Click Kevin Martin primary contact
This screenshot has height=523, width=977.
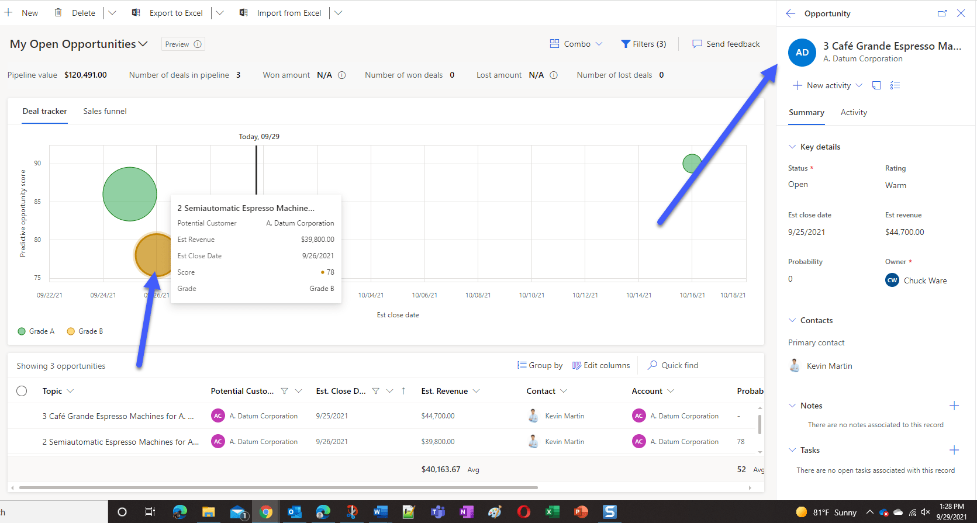point(829,366)
